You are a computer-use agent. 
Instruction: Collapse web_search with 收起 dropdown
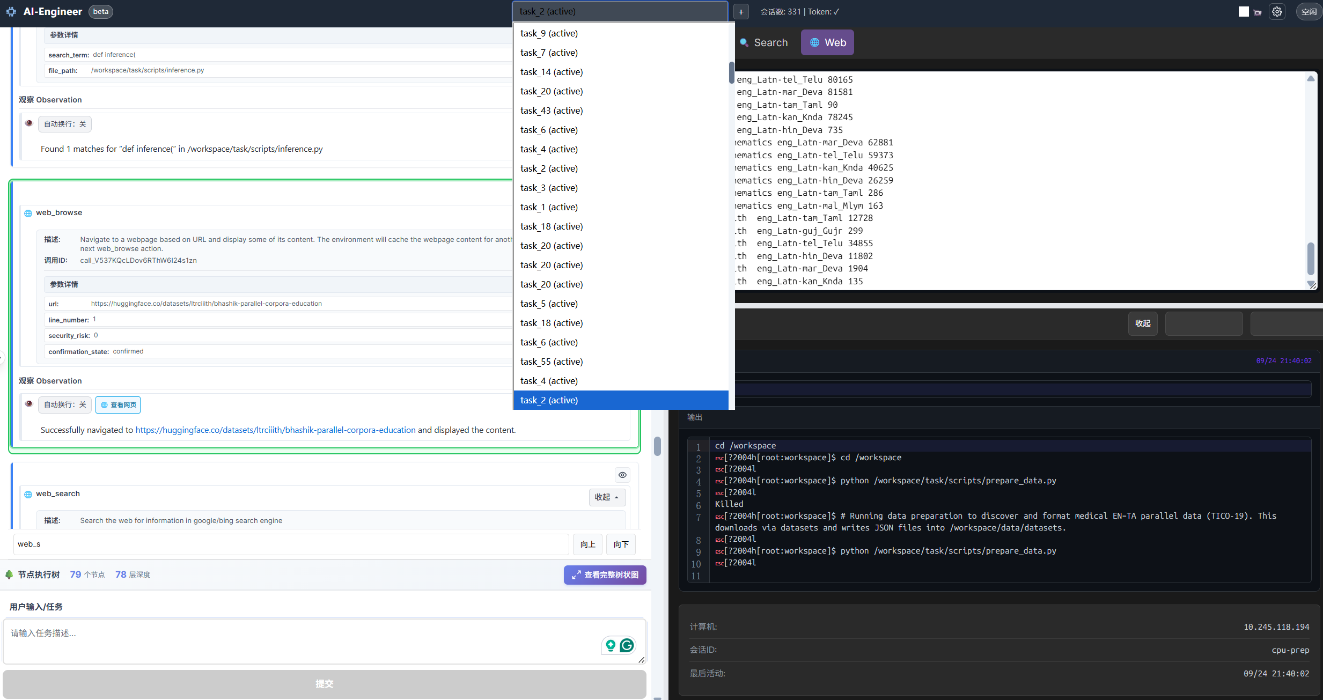607,497
